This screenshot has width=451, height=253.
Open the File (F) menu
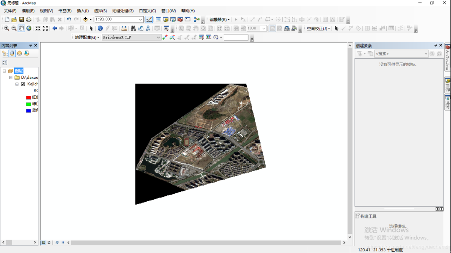tap(10, 10)
